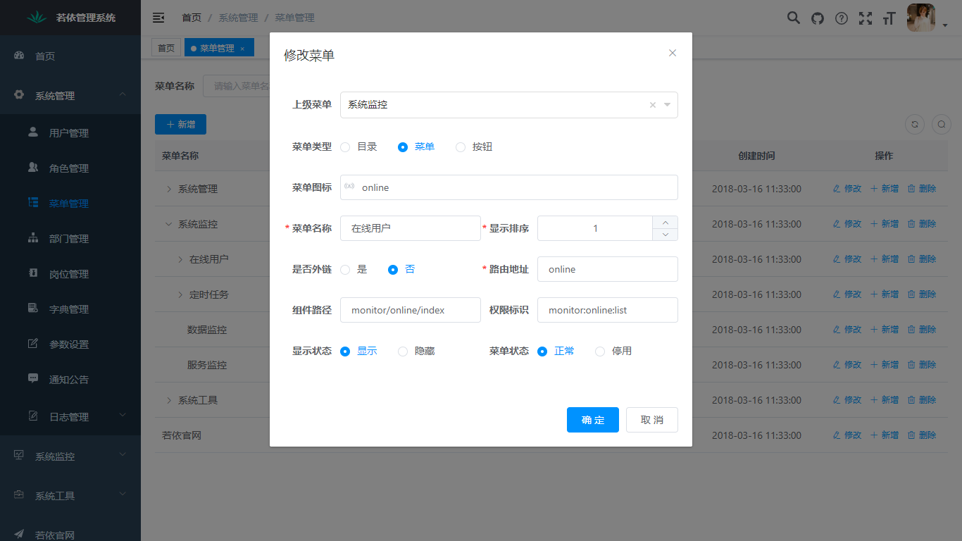This screenshot has height=541, width=962.
Task: Increment 显示排序 using the up stepper arrow
Action: [x=664, y=222]
